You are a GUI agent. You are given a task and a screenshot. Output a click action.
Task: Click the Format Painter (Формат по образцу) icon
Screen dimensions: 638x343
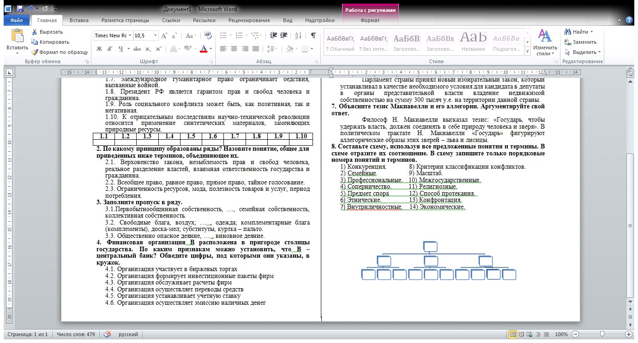[x=35, y=52]
